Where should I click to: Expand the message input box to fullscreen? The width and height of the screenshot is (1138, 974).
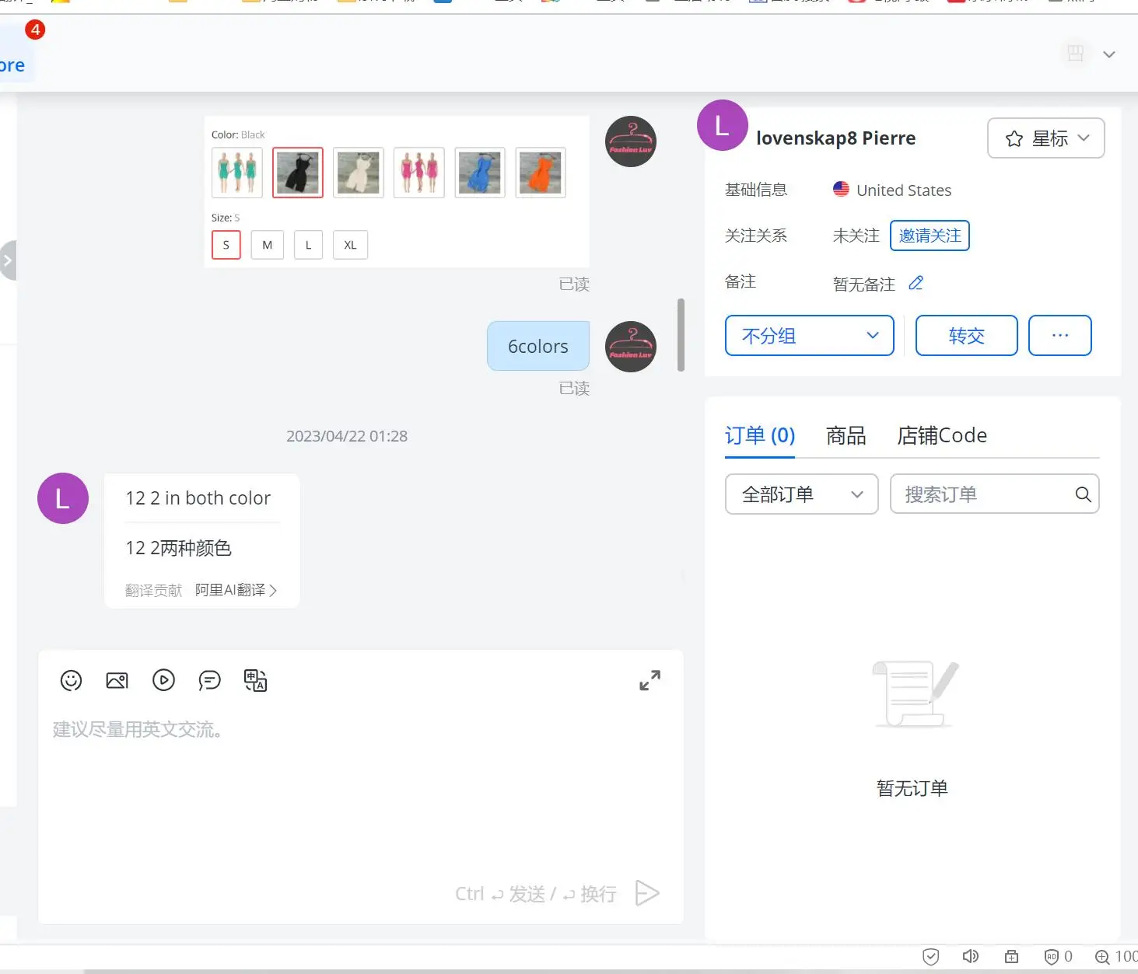tap(650, 680)
